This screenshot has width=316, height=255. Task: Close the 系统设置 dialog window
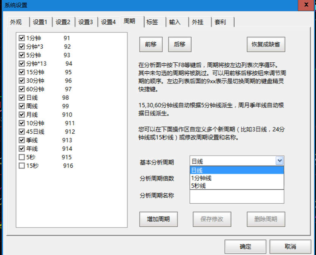306,5
